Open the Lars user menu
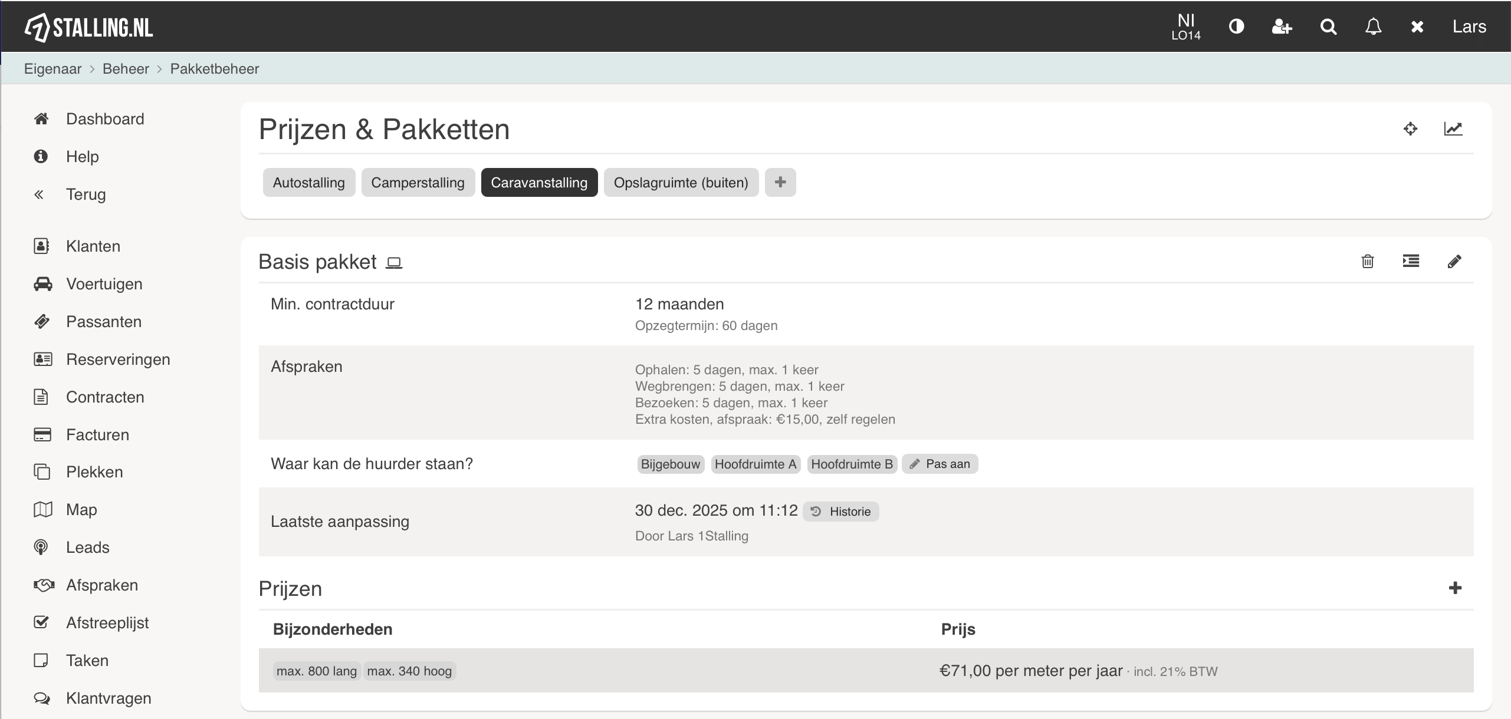 click(x=1469, y=27)
